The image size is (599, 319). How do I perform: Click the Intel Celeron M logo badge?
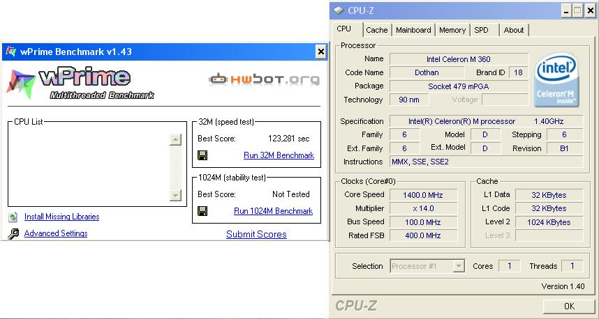coord(557,80)
